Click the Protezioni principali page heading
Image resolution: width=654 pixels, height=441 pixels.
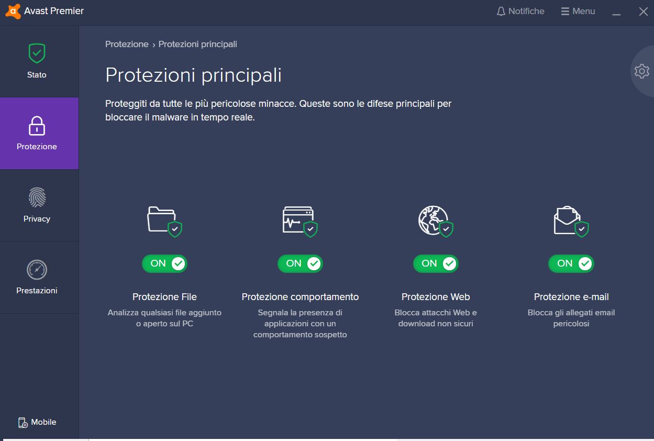(194, 75)
